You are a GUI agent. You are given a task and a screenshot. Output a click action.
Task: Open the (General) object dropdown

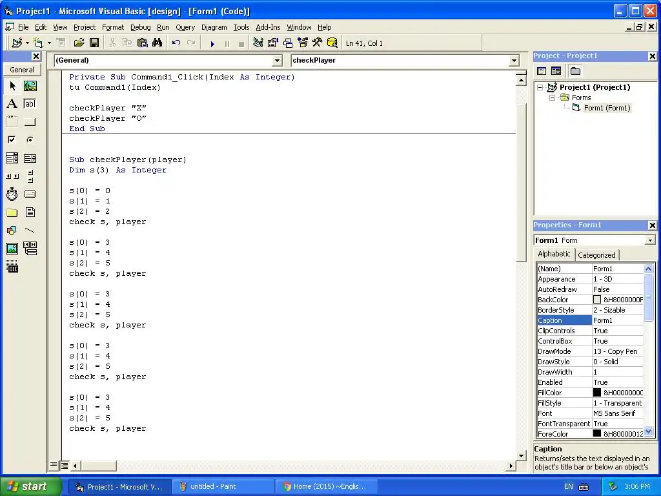point(277,61)
